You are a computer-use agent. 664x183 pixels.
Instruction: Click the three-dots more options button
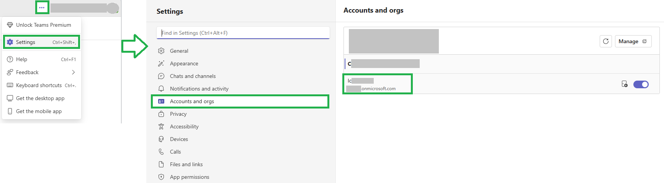[42, 8]
